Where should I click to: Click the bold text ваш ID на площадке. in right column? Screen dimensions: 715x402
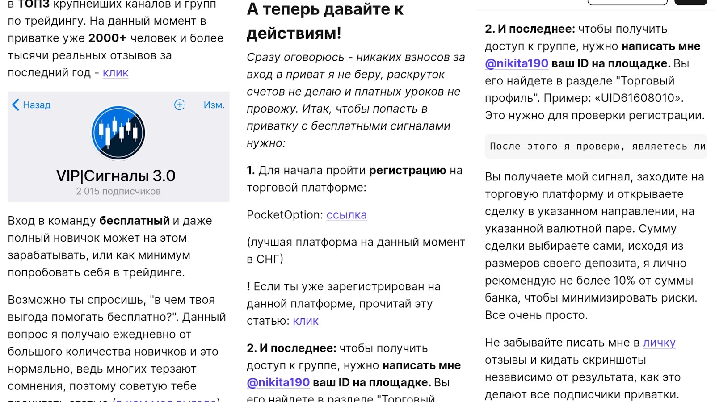click(x=611, y=63)
